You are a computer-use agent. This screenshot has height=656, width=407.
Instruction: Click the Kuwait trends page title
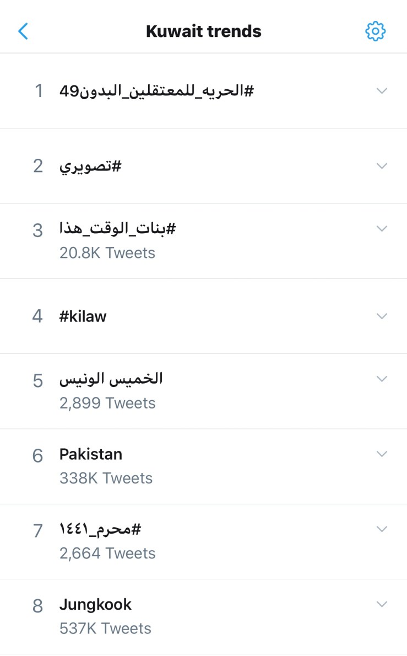click(x=203, y=31)
